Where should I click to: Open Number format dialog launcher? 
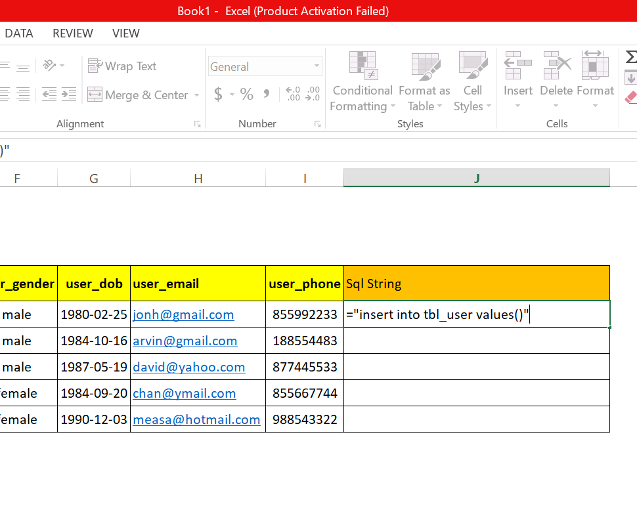point(318,124)
